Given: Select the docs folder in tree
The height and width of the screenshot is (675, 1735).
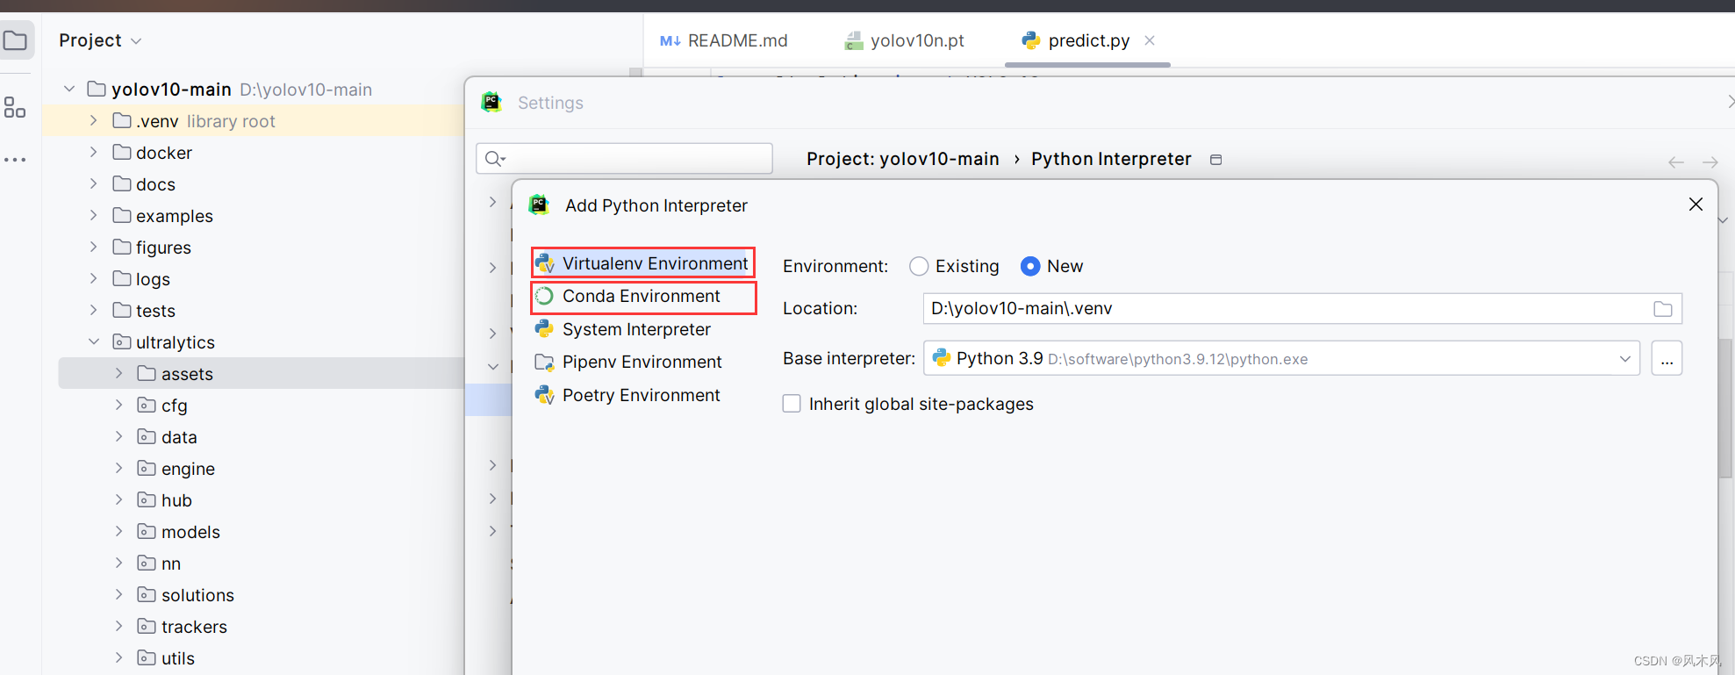Looking at the screenshot, I should tap(155, 184).
